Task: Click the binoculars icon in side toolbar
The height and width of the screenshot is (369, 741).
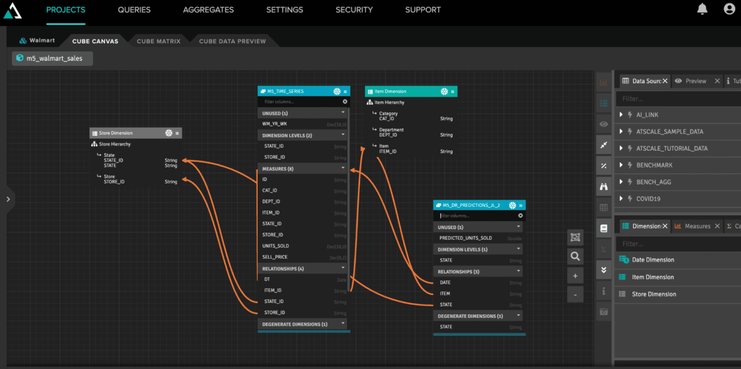Action: coord(604,187)
